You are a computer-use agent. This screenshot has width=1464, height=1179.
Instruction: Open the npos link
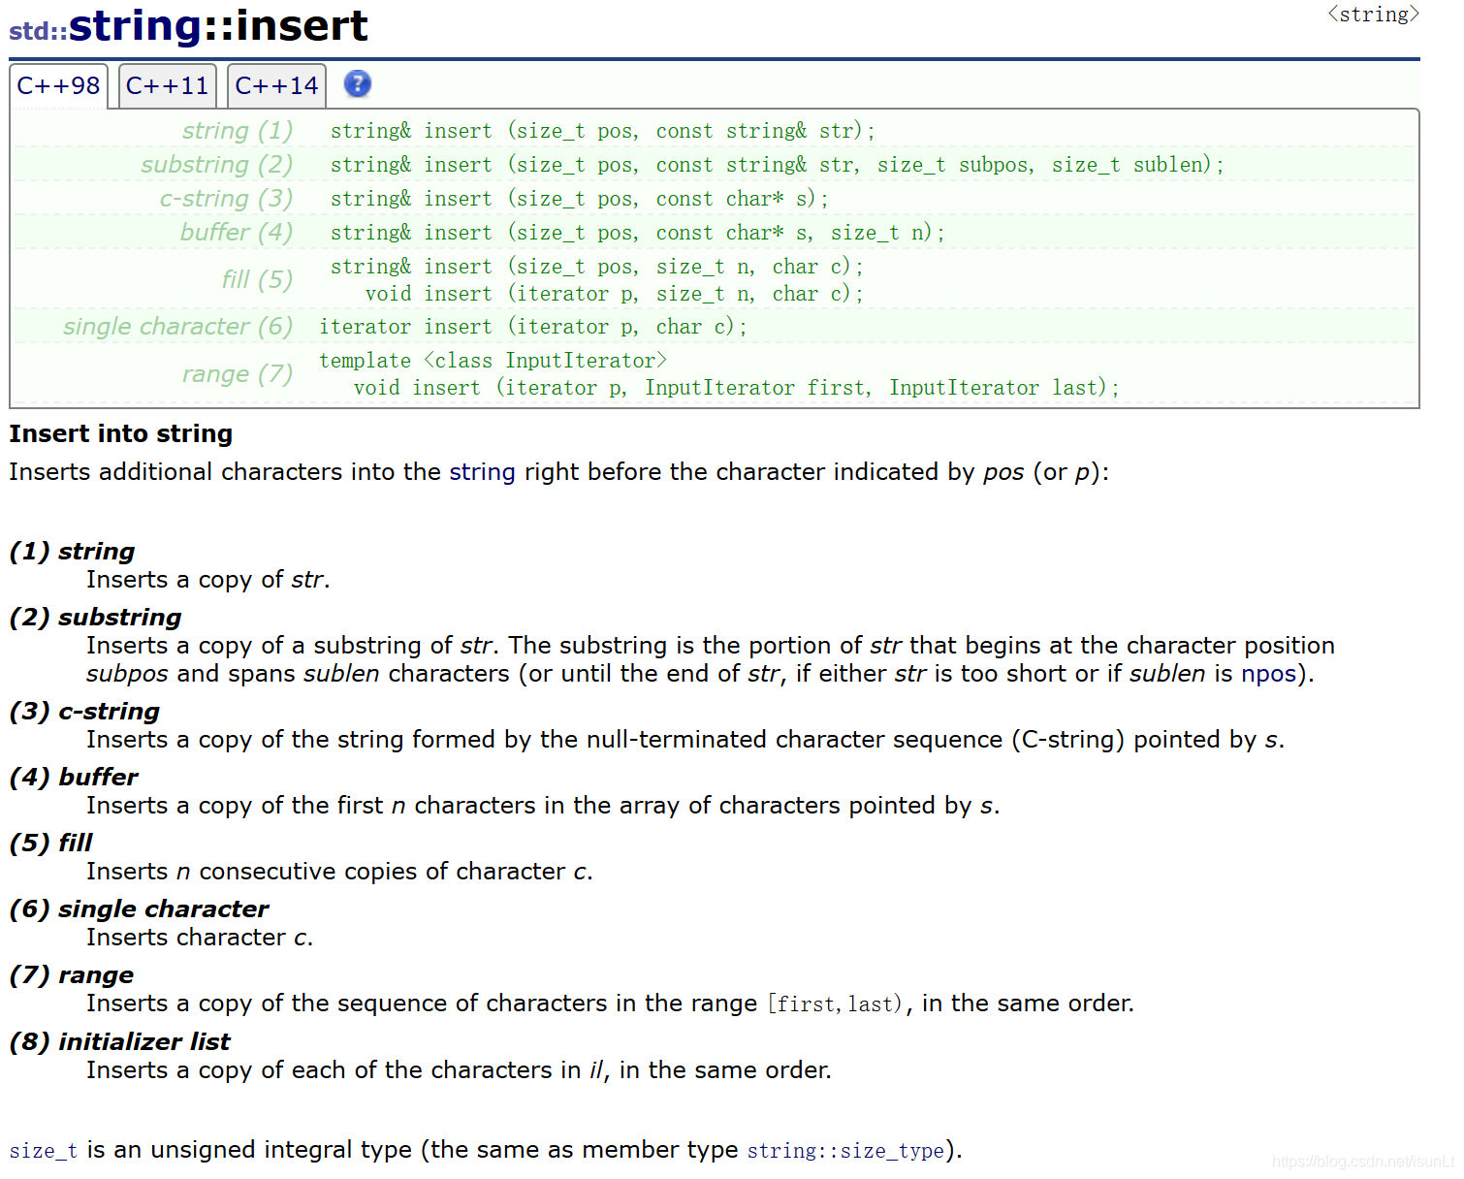[x=1268, y=674]
